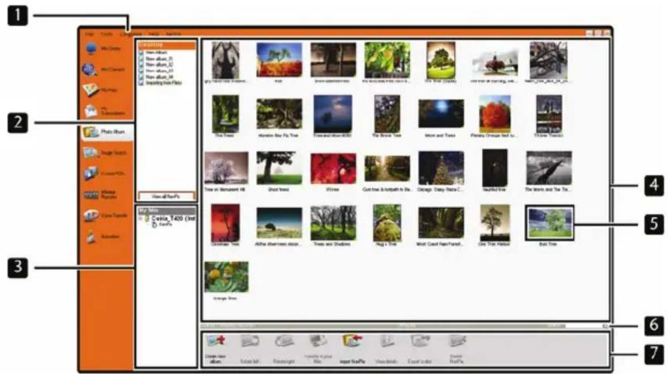Select the One Tree Hollow thumbnail

(494, 223)
